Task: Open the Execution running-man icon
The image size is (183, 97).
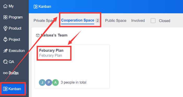Action: (5, 51)
